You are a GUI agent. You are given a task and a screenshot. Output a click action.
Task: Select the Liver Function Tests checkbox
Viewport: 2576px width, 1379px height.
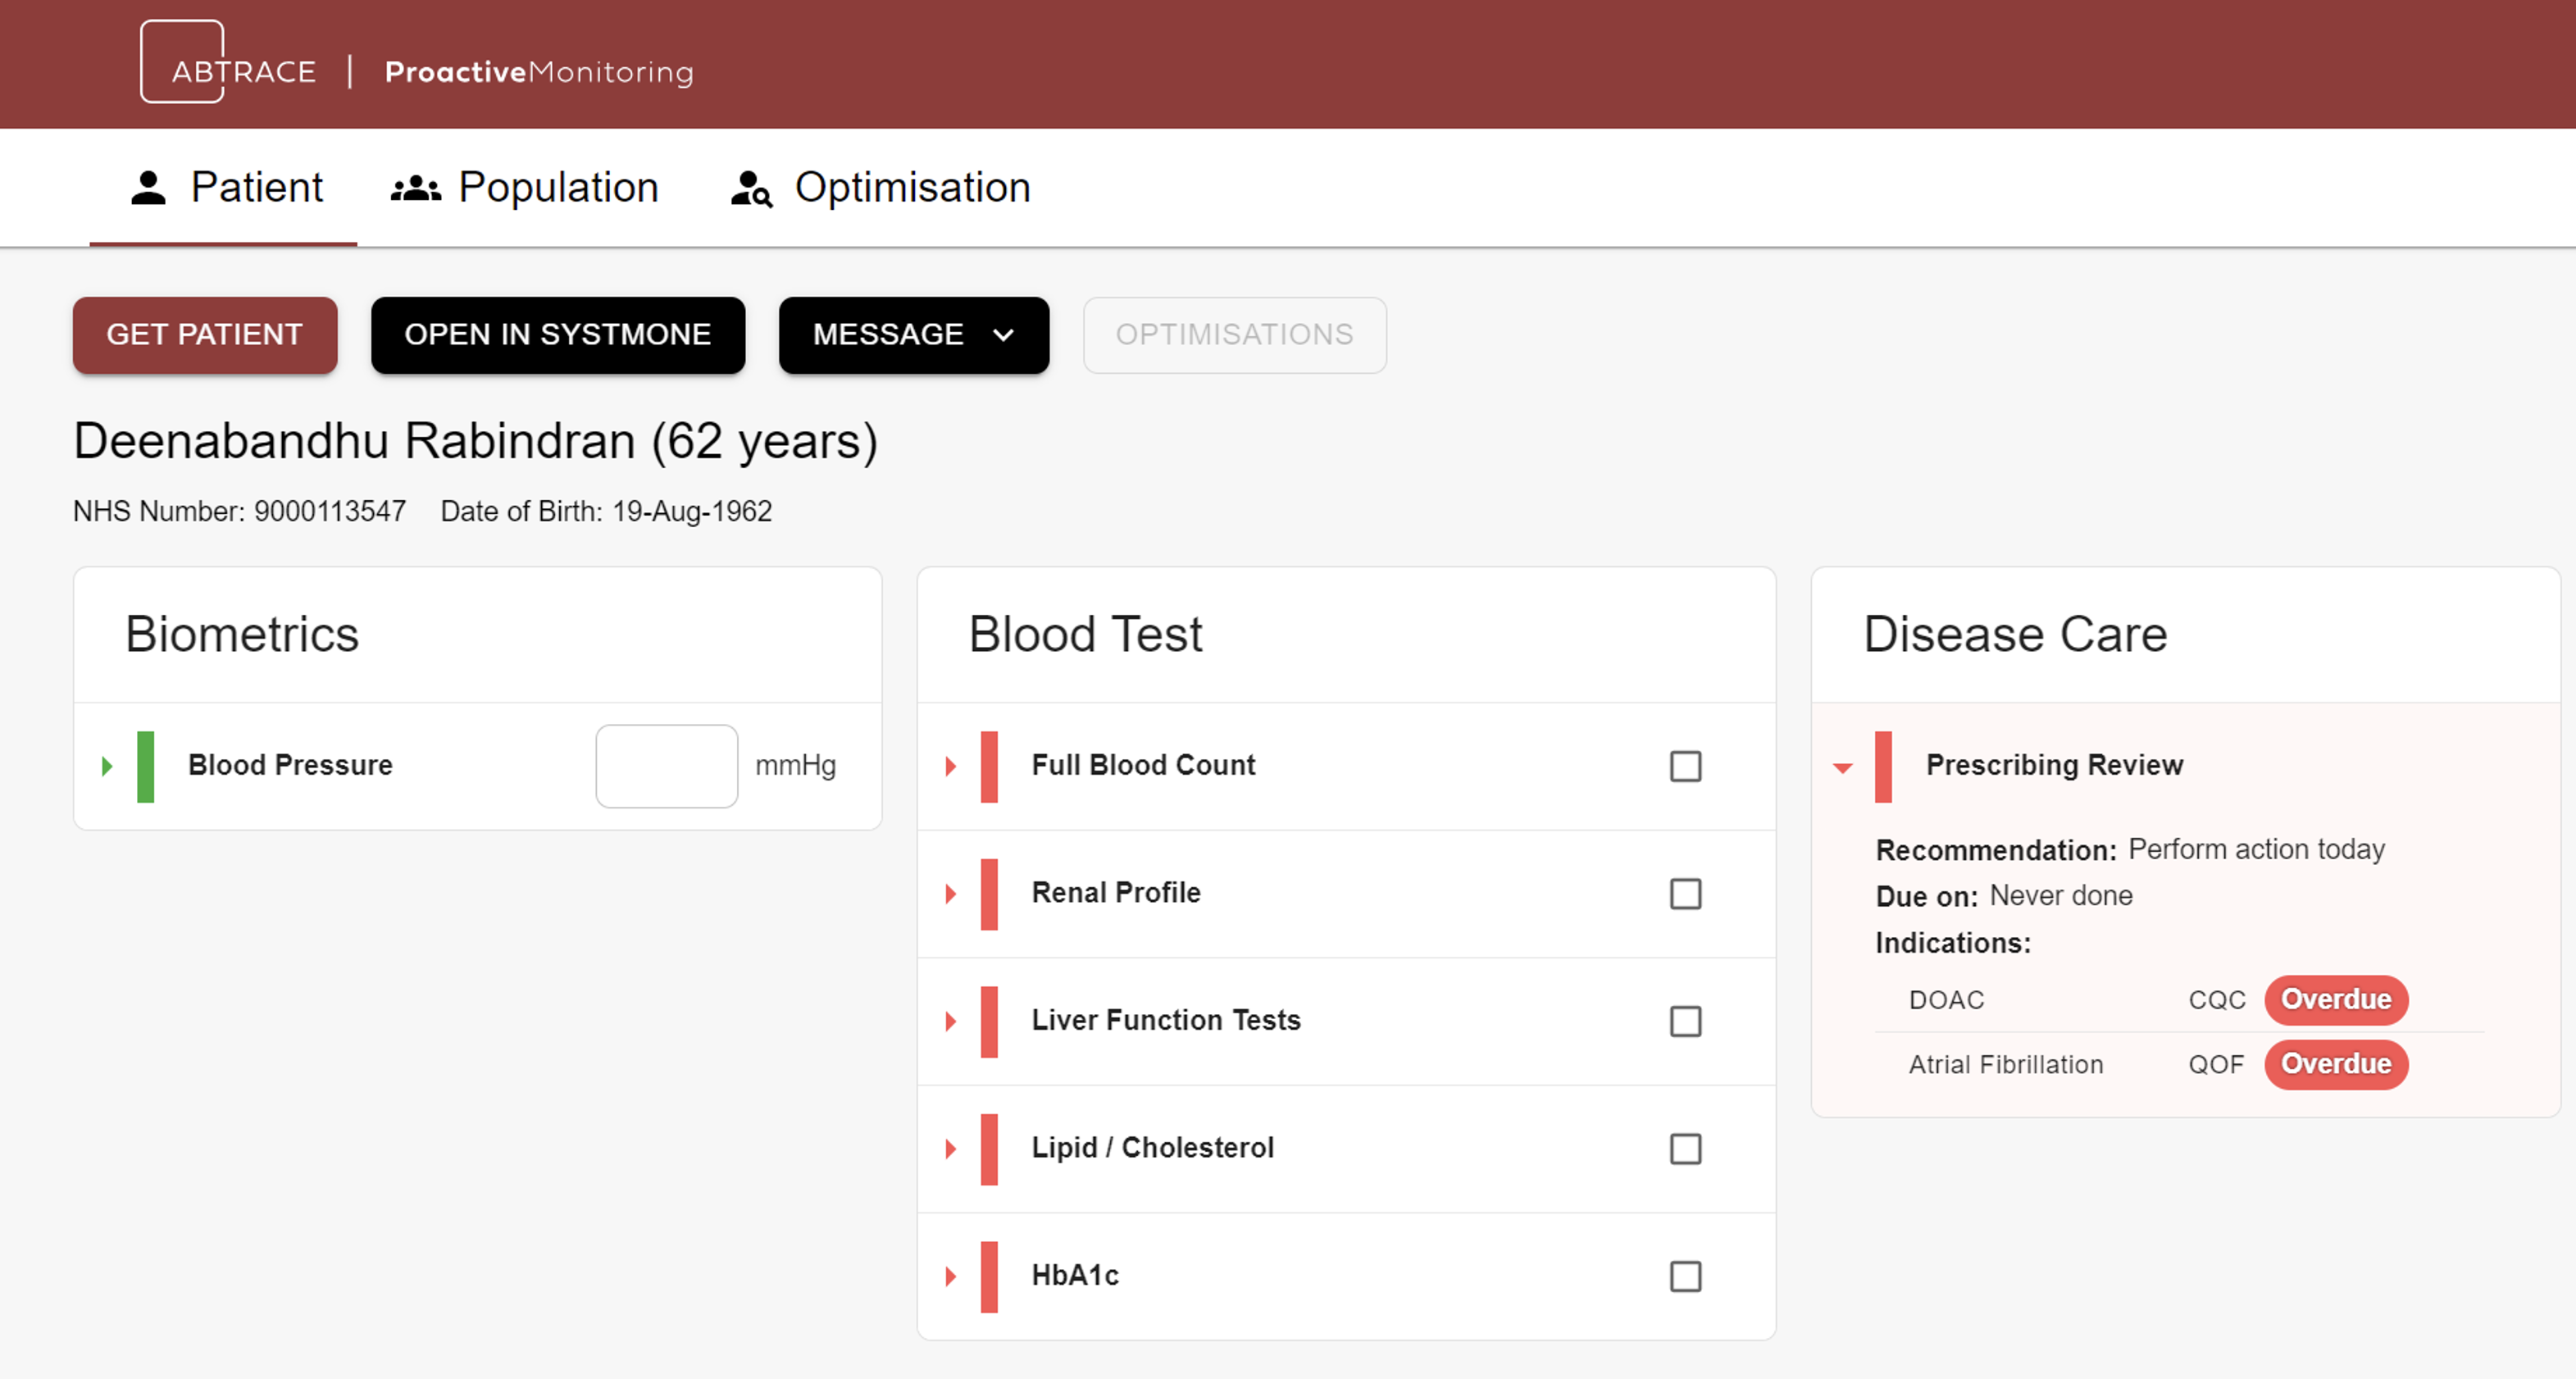tap(1685, 1021)
